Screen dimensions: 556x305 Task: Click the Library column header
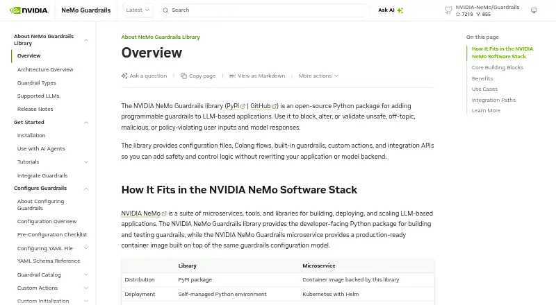point(187,265)
